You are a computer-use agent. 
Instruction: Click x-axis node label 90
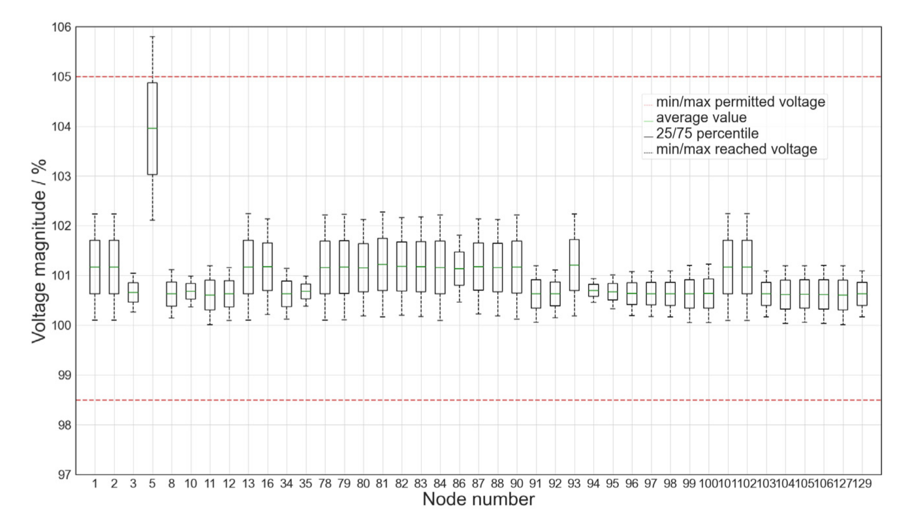pos(517,484)
